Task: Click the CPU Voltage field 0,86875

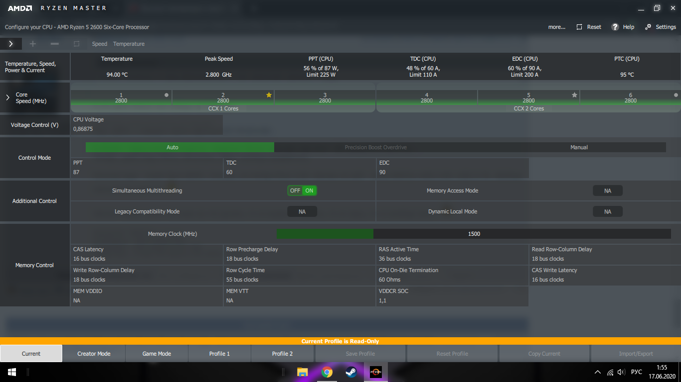Action: click(147, 124)
